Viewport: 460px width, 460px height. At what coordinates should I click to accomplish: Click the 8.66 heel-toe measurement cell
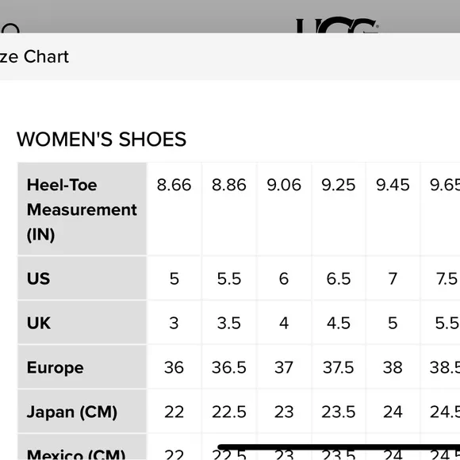coord(174,209)
